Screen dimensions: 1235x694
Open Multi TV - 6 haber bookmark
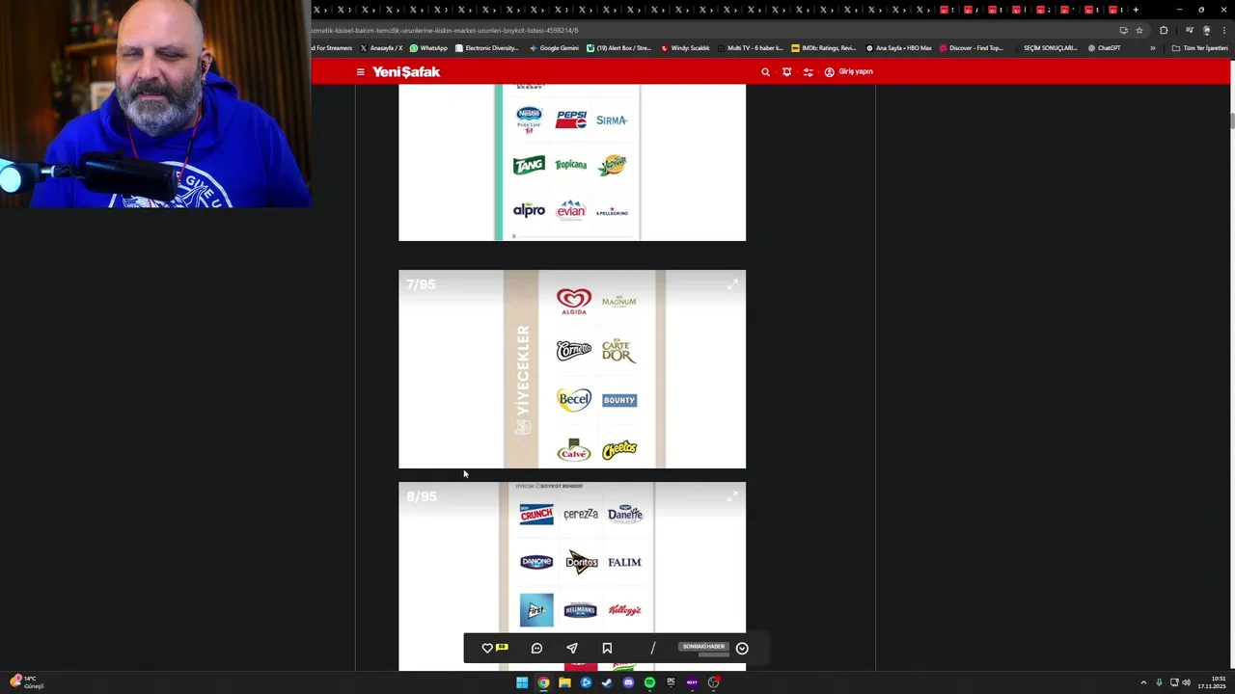[x=751, y=48]
